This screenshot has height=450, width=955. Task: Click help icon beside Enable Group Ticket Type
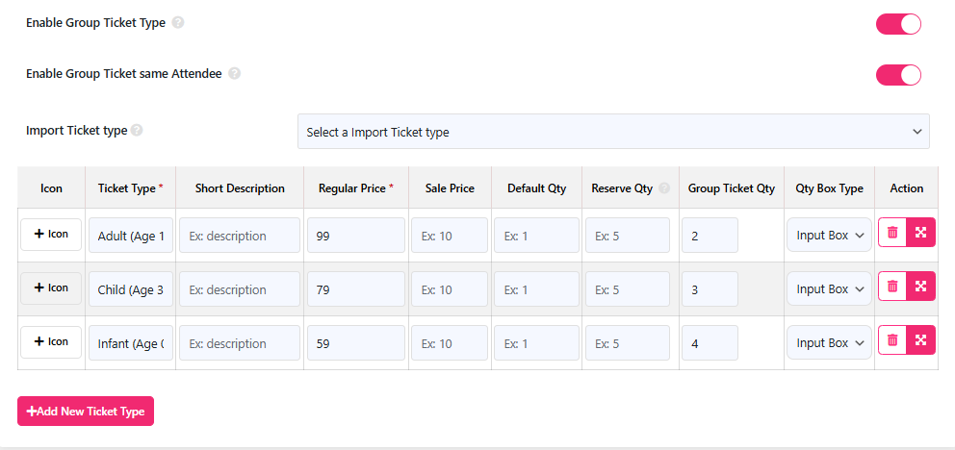click(x=178, y=23)
